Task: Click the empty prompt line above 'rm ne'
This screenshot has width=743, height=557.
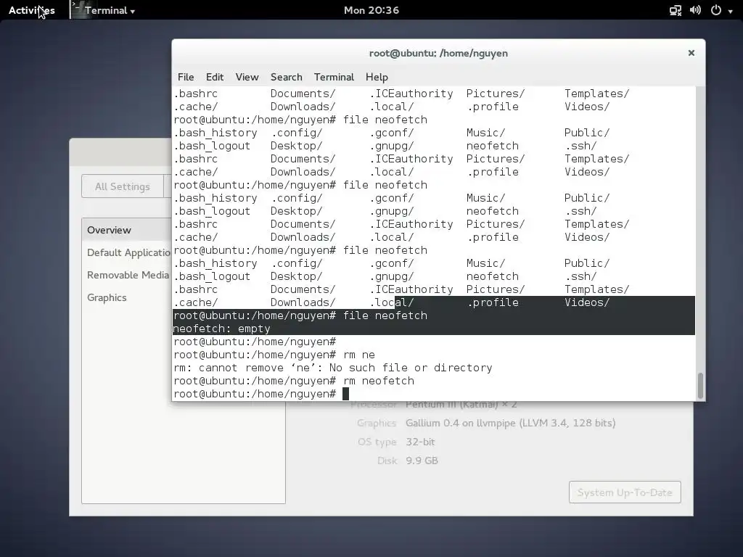Action: click(255, 342)
